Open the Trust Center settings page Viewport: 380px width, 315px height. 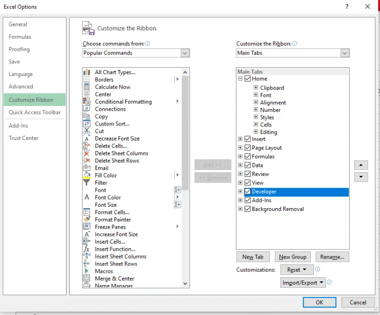23,138
